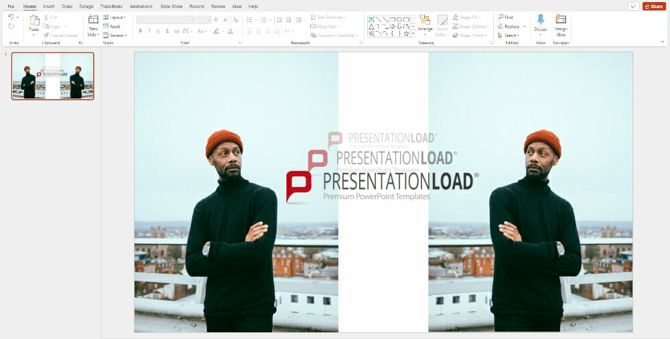The height and width of the screenshot is (339, 670).
Task: Reset the slide layout
Action: click(x=112, y=27)
